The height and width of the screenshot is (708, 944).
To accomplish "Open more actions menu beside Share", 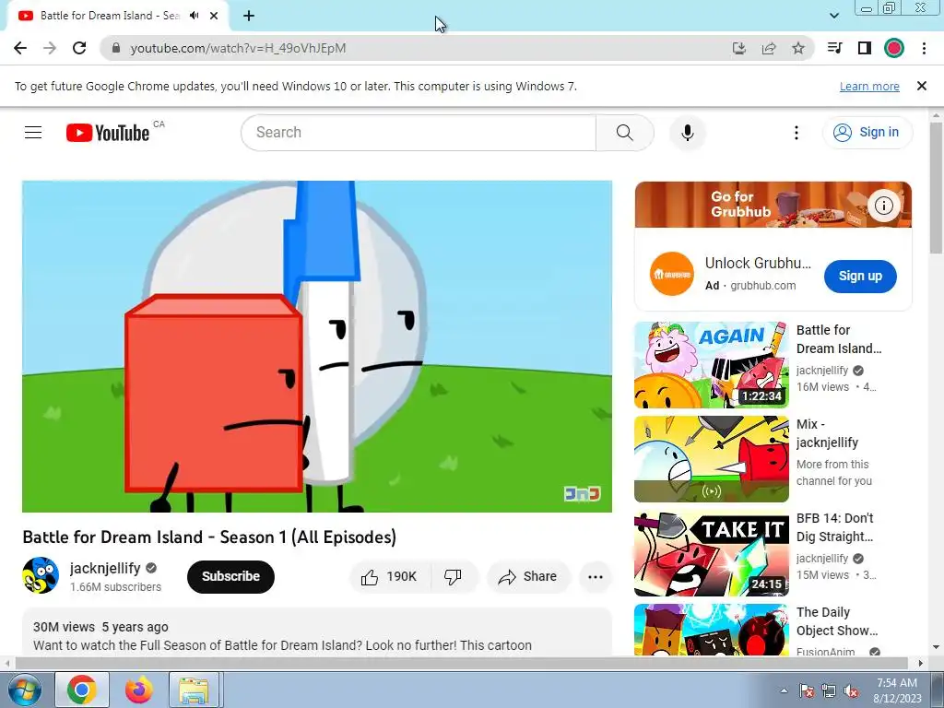I will coord(595,577).
